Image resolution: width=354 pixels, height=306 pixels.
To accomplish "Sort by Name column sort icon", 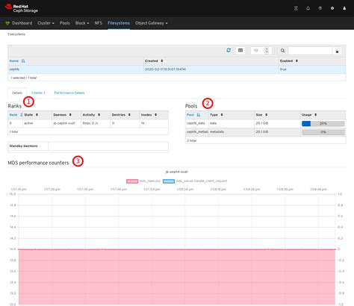I will pyautogui.click(x=23, y=61).
